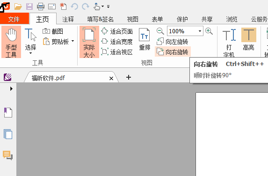Switch to the 浏览 tab
This screenshot has width=268, height=176.
[232, 19]
